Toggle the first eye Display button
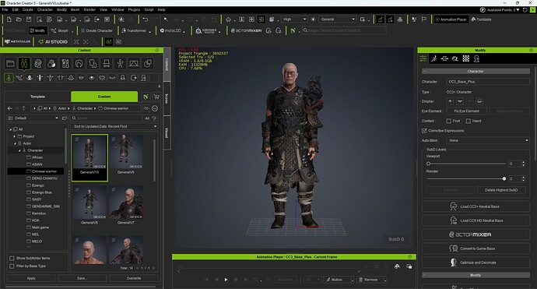The height and width of the screenshot is (289, 537). click(450, 101)
